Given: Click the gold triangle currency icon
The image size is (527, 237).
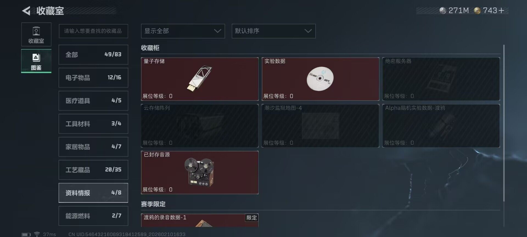Looking at the screenshot, I should [477, 10].
